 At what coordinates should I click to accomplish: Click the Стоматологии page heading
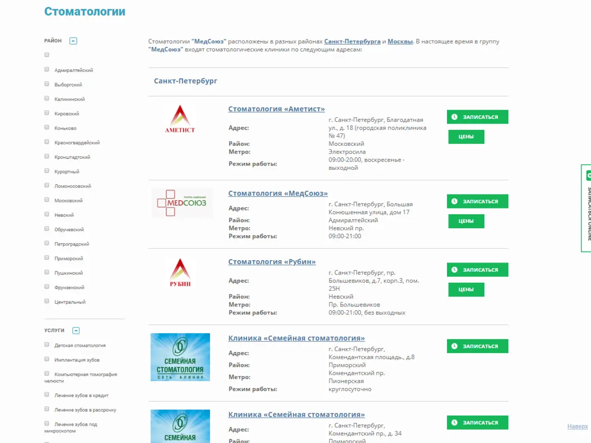(x=85, y=12)
